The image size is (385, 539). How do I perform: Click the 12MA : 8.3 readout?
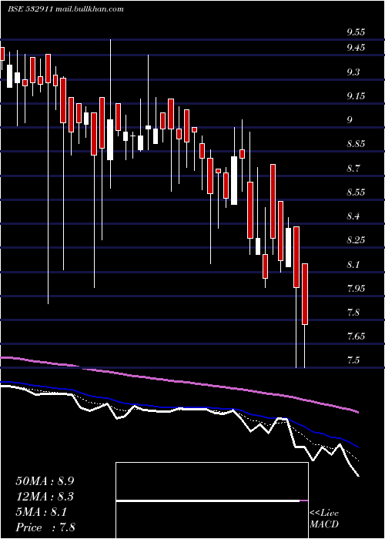tap(45, 497)
